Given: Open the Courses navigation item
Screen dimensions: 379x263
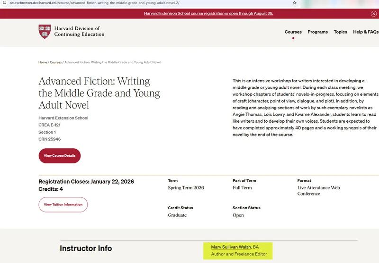Looking at the screenshot, I should [x=293, y=32].
